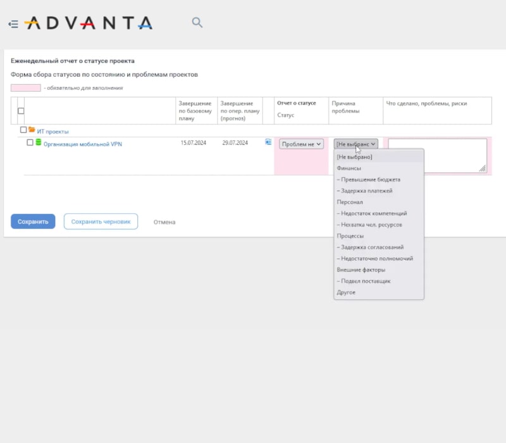Select Превышение бюджета from the list

370,180
